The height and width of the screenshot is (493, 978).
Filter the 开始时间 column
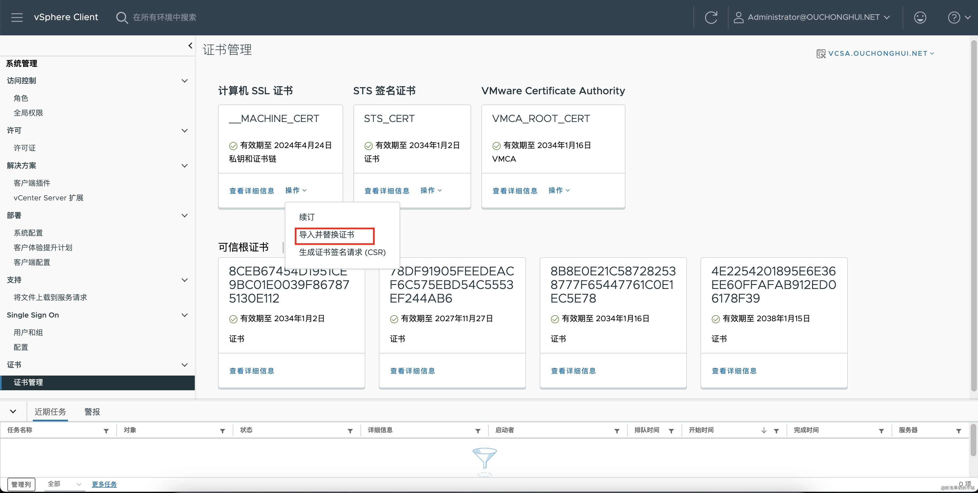(776, 431)
